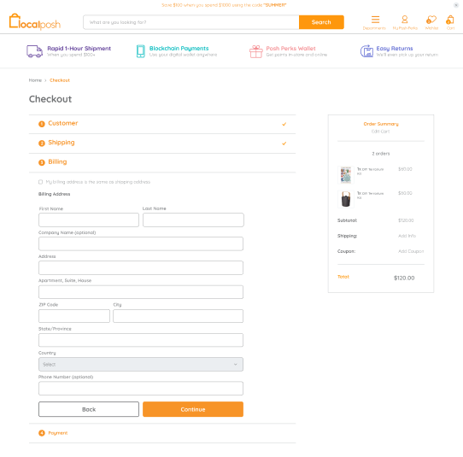This screenshot has height=457, width=463.
Task: Open the Country select dropdown
Action: pos(141,364)
